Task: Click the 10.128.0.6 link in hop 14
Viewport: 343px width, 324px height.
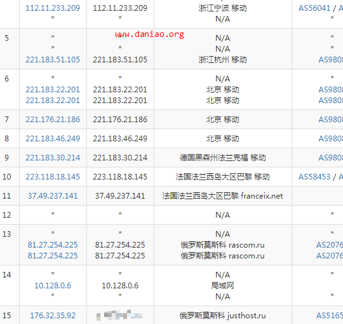Action: click(x=53, y=286)
